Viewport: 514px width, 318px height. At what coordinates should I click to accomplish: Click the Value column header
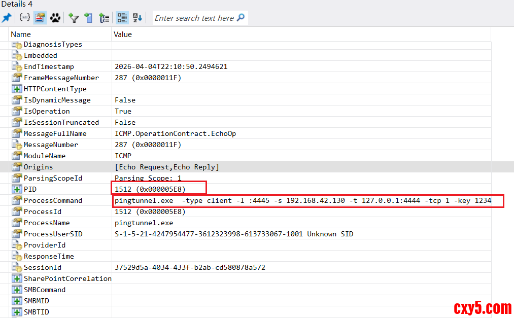coord(123,34)
